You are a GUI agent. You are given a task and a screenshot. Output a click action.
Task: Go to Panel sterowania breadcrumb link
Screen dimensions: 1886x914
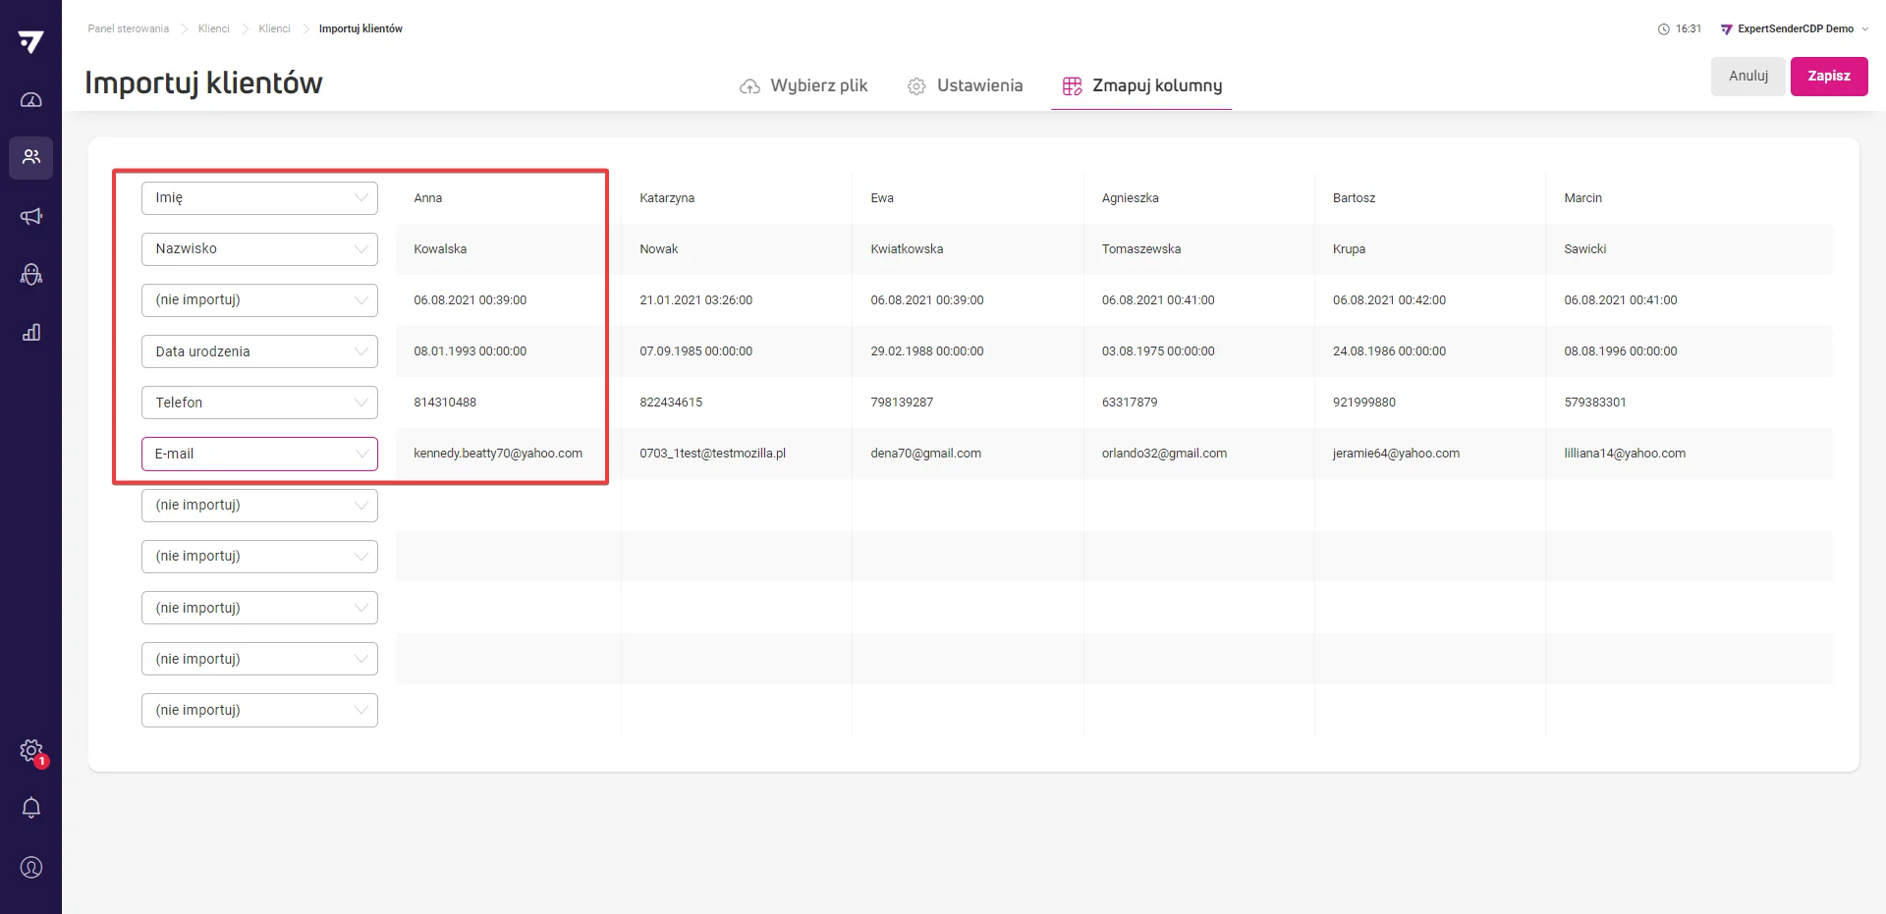(x=128, y=28)
